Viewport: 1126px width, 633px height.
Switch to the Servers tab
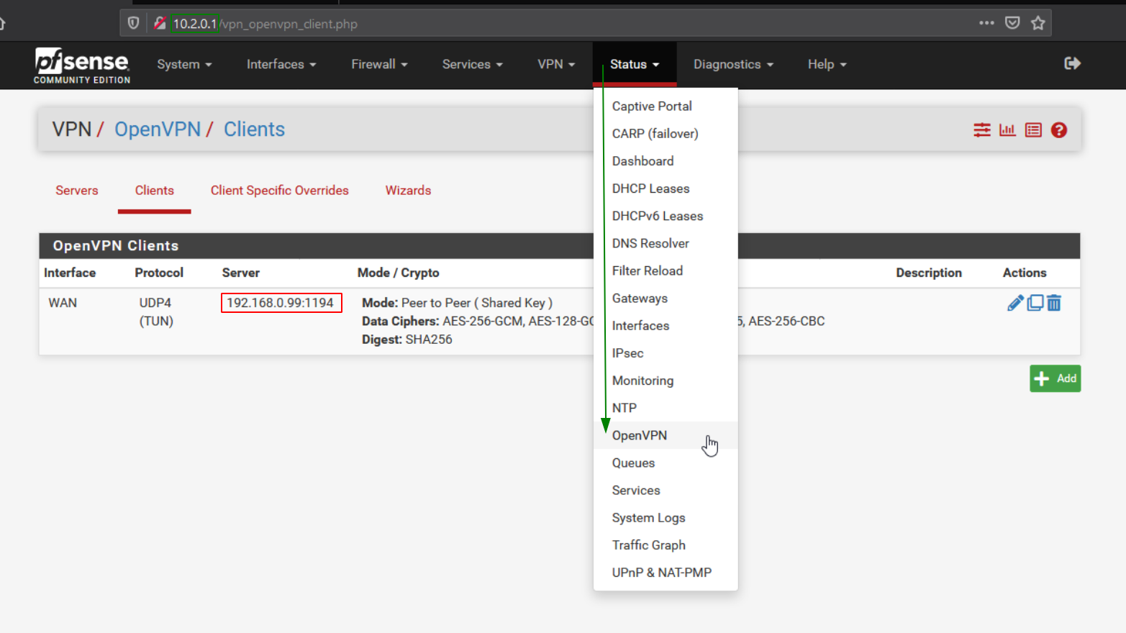pyautogui.click(x=77, y=190)
